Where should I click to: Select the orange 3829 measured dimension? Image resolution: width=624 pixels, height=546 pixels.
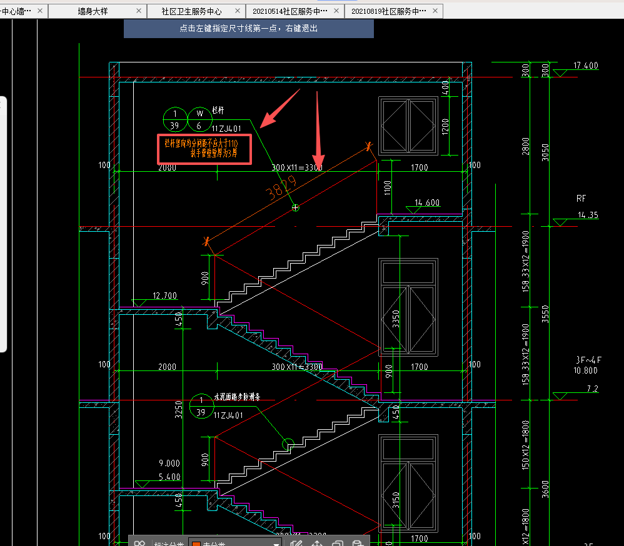click(281, 187)
